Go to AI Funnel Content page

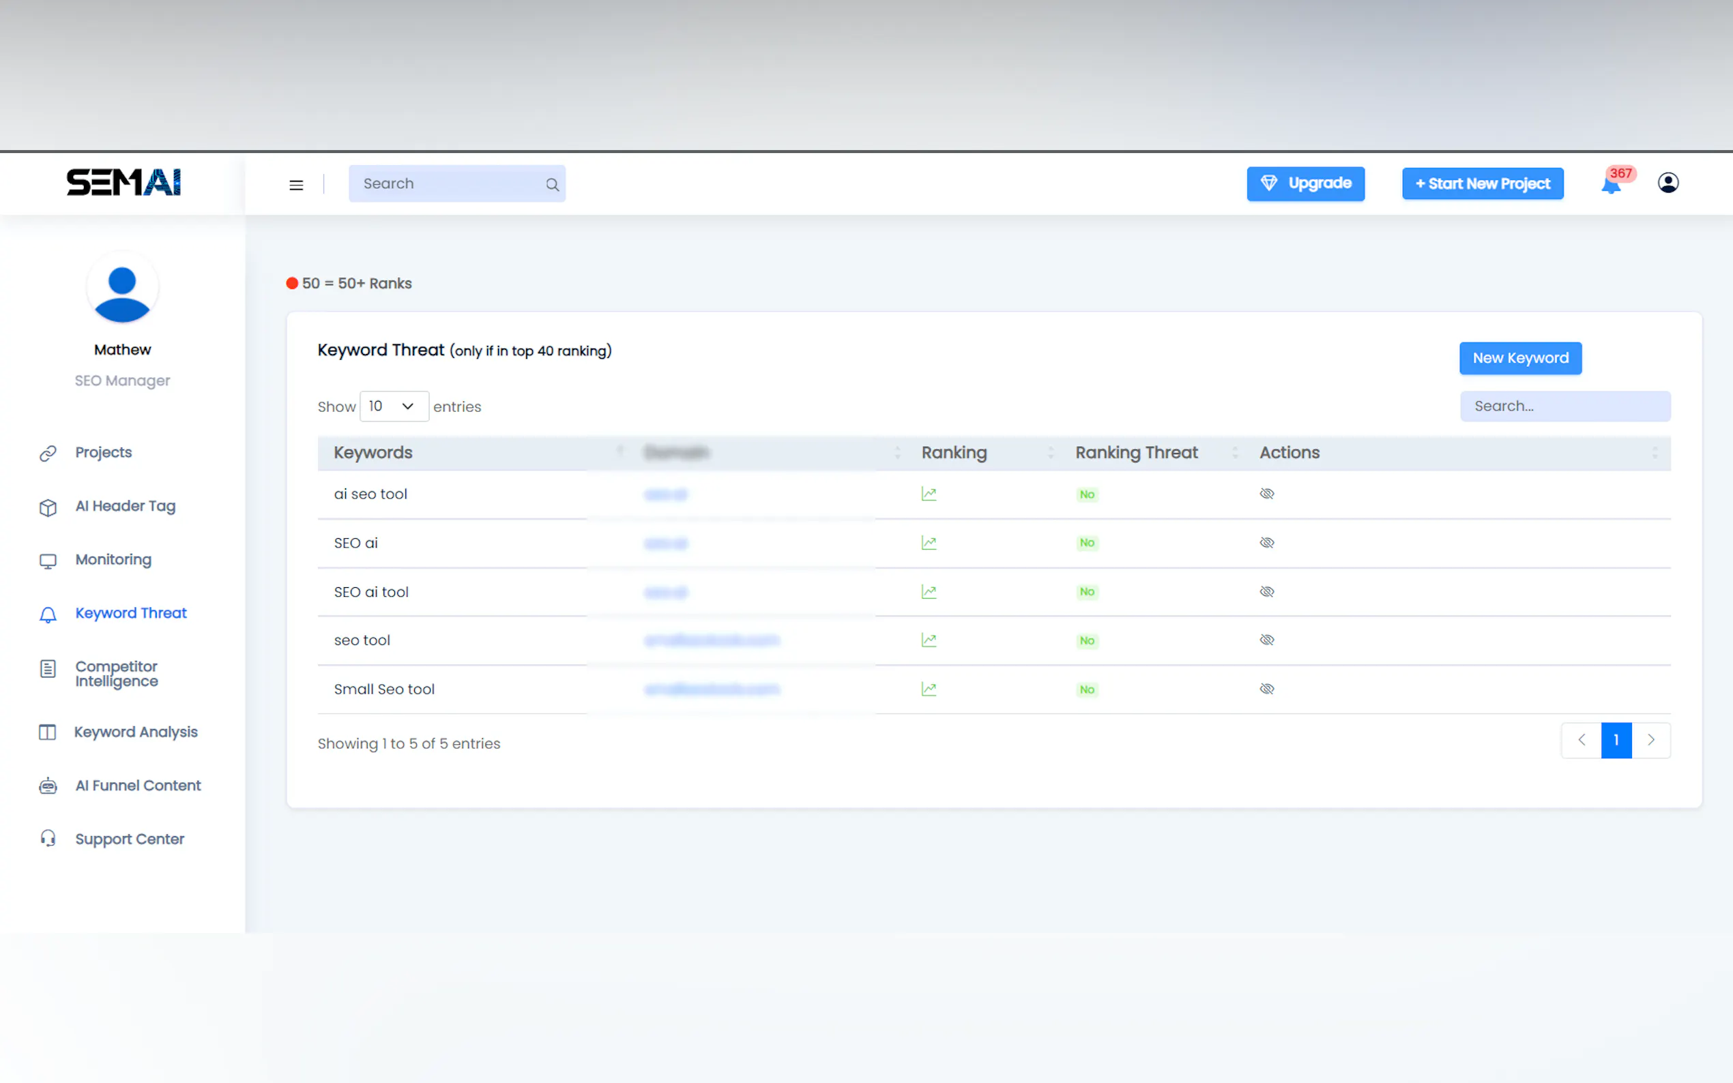138,786
